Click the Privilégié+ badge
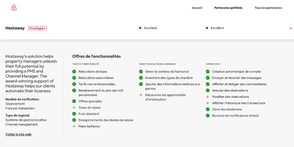294x147 pixels. (x=37, y=28)
